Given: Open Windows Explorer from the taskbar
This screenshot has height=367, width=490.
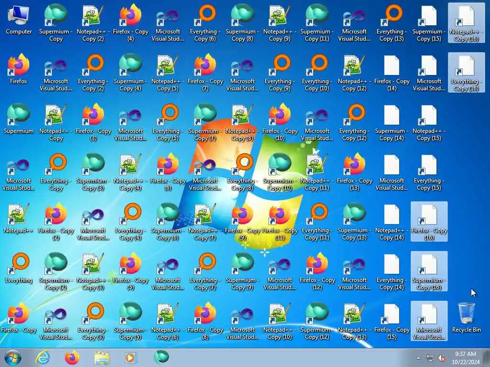Looking at the screenshot, I should 102,357.
